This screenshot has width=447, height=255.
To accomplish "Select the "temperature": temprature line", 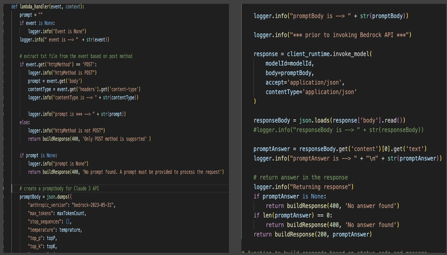I will [55, 230].
